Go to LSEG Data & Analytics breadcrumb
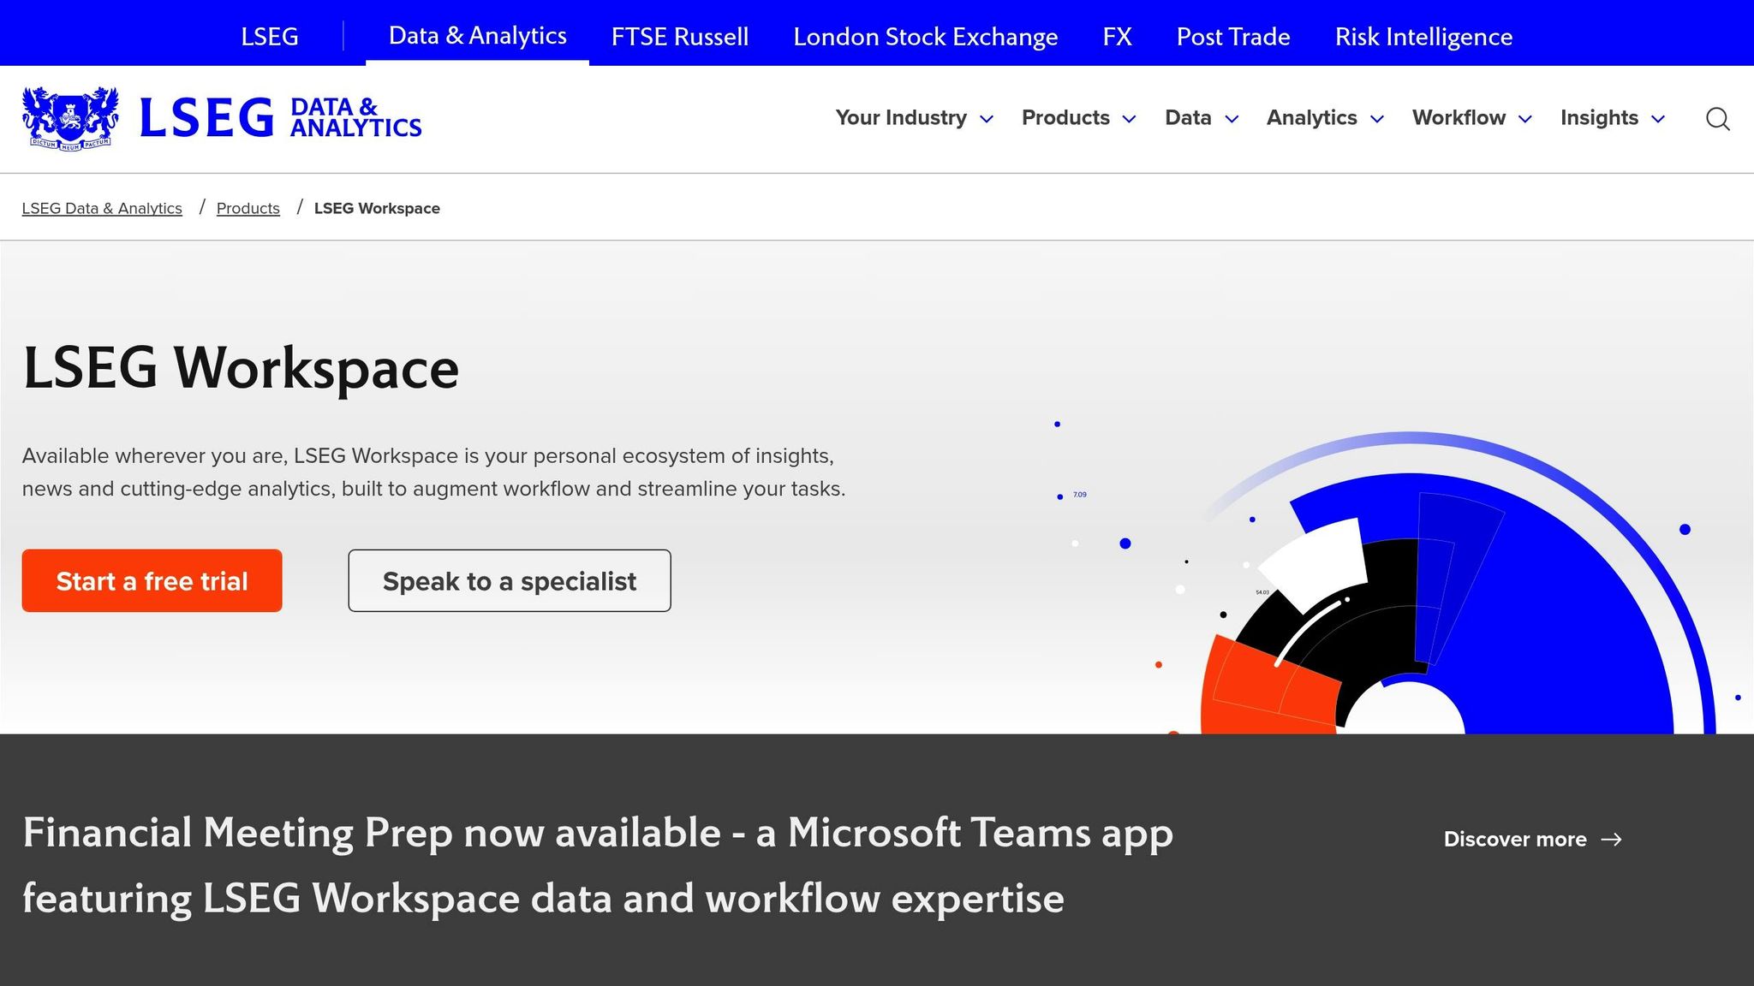Screen dimensions: 1754x986 click(x=102, y=208)
